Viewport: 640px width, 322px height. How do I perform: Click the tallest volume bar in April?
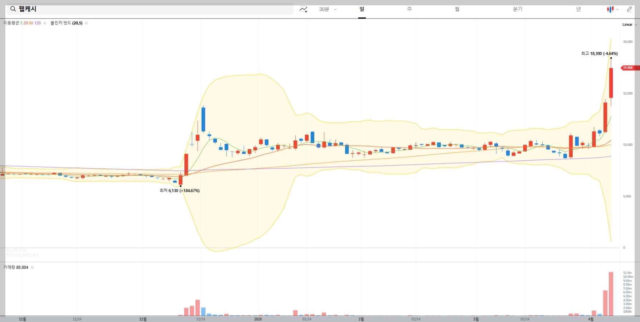pyautogui.click(x=611, y=294)
